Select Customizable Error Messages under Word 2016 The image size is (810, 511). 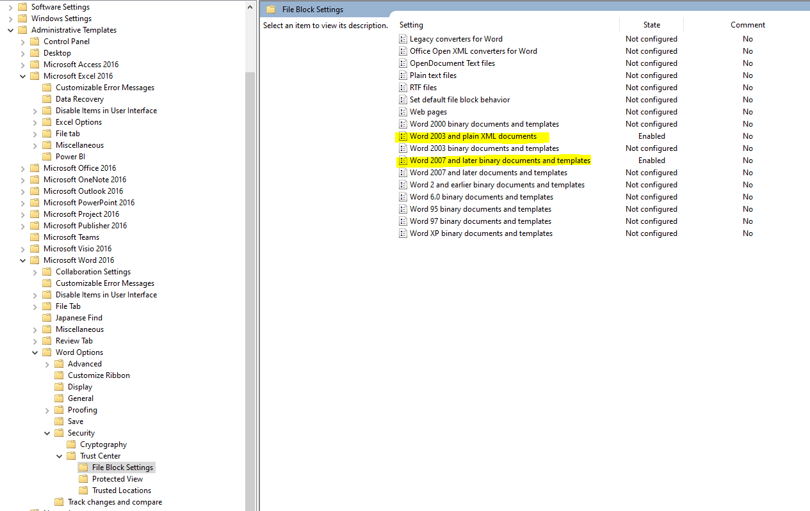(x=105, y=283)
